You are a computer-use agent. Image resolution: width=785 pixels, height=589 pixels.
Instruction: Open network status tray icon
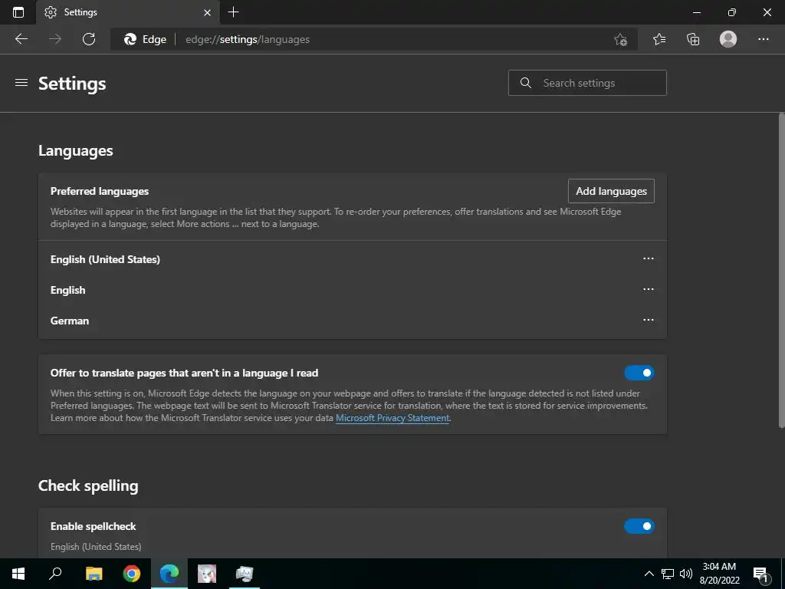click(668, 574)
